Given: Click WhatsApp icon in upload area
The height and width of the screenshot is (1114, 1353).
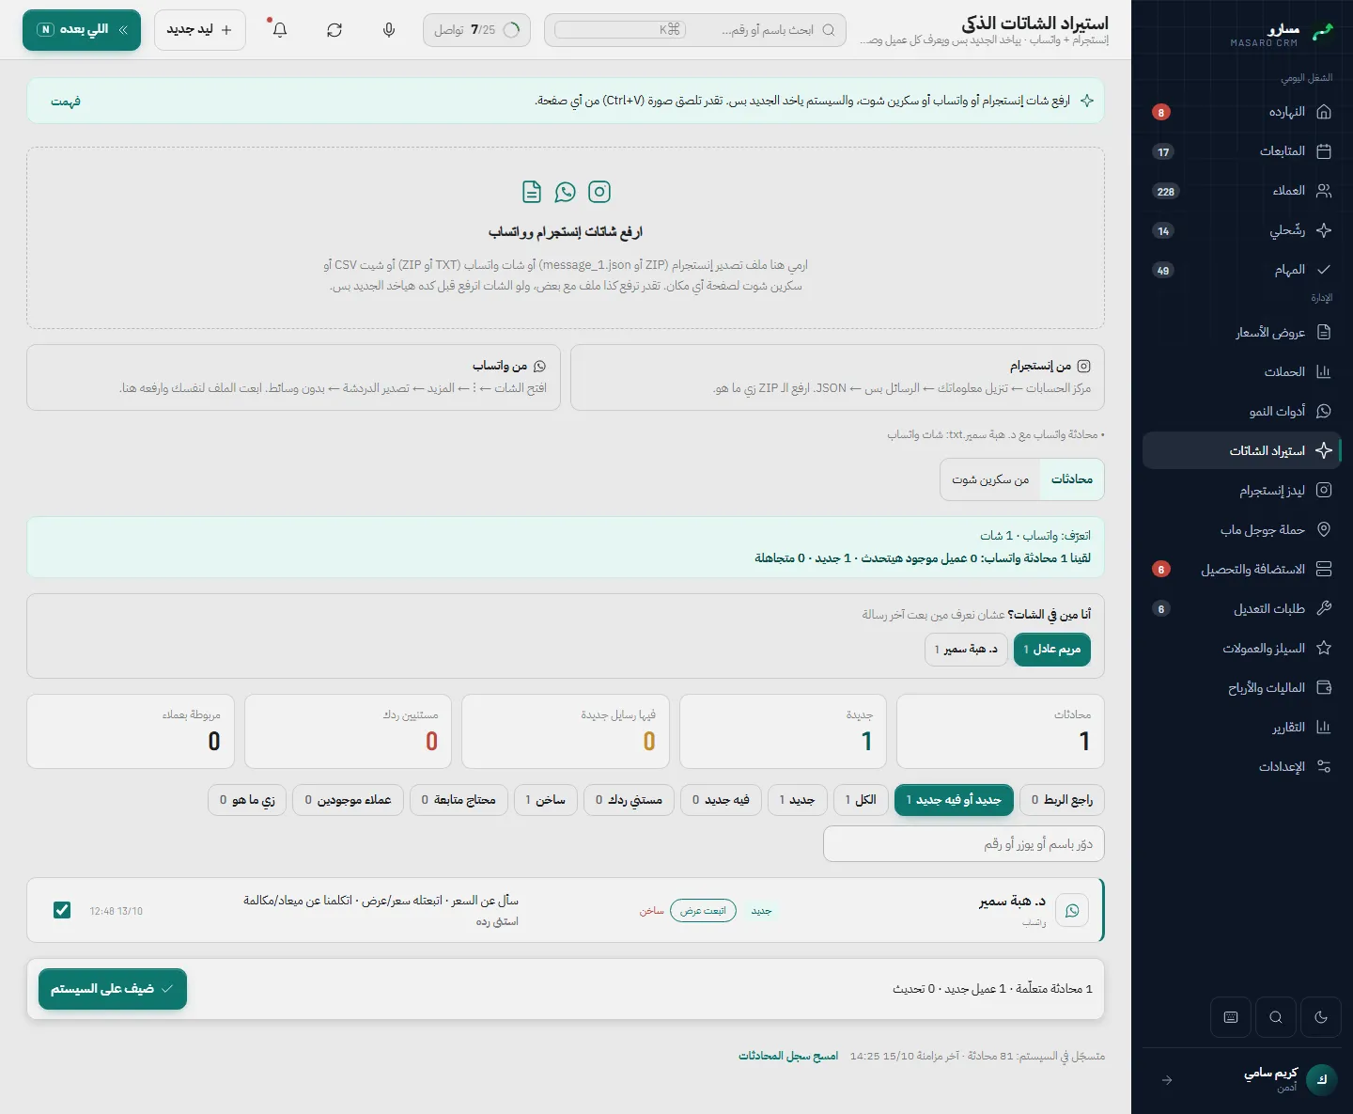Looking at the screenshot, I should (x=566, y=192).
